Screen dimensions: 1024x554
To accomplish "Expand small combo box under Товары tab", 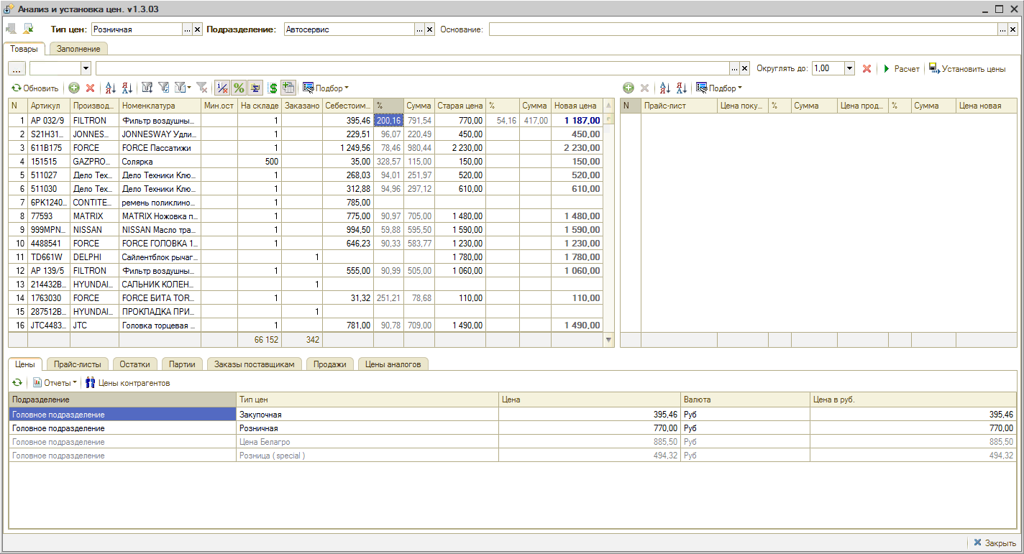I will pos(86,68).
